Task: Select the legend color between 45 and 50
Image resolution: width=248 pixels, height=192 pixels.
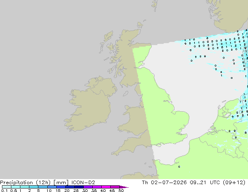Action: pyautogui.click(x=115, y=187)
